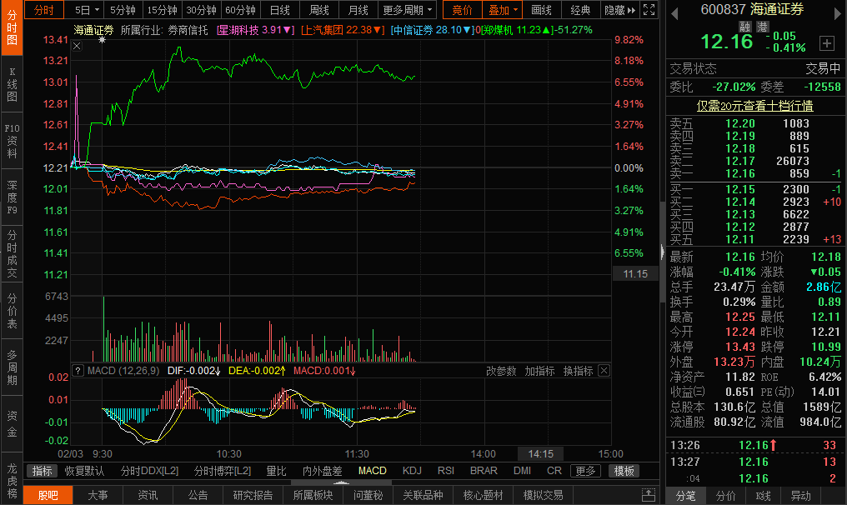Screen dimensions: 847x505
Task: Click 换指标 to change the indicator
Action: 578,371
